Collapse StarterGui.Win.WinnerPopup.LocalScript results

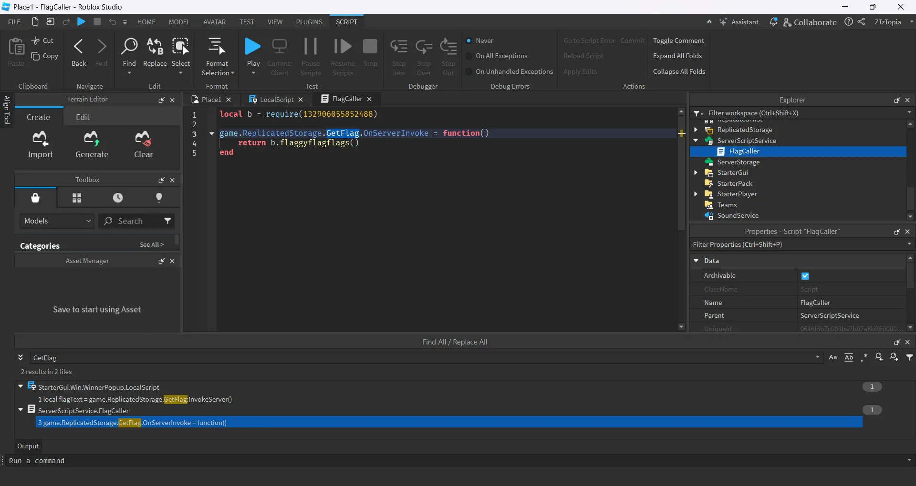[21, 386]
